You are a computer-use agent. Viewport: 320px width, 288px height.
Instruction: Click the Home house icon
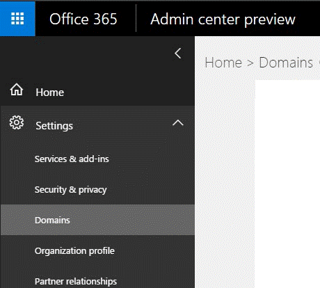[x=17, y=90]
